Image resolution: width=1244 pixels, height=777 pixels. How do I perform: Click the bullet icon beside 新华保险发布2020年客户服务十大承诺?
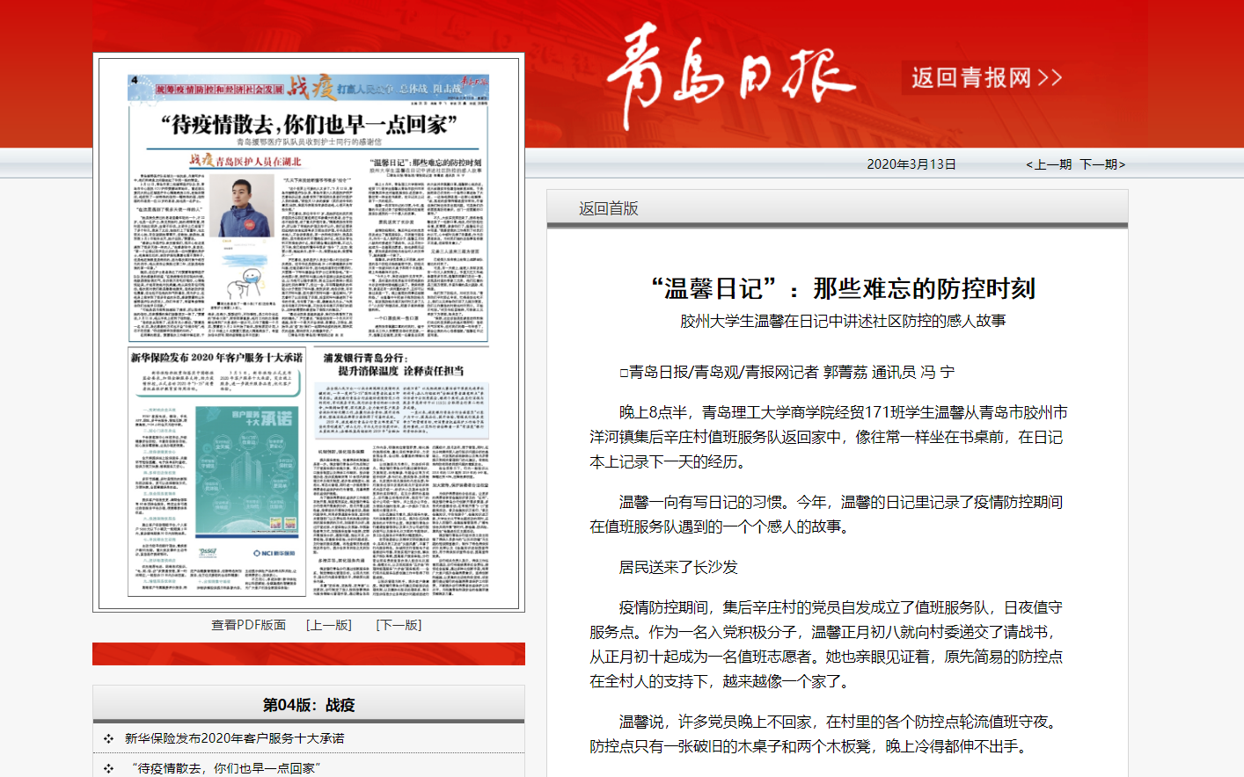pyautogui.click(x=108, y=738)
